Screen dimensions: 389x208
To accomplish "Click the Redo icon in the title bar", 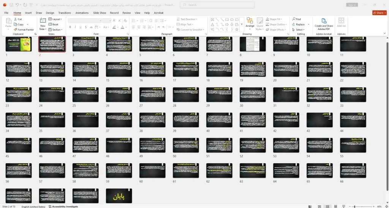I will (x=25, y=5).
